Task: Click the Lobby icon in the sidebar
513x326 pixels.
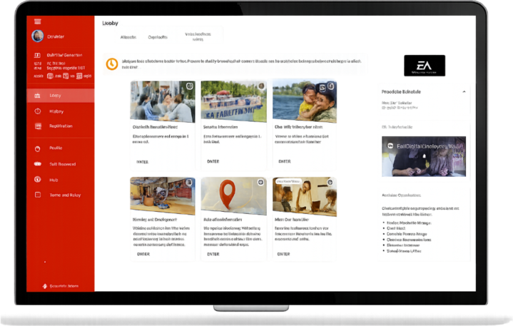Action: (38, 95)
